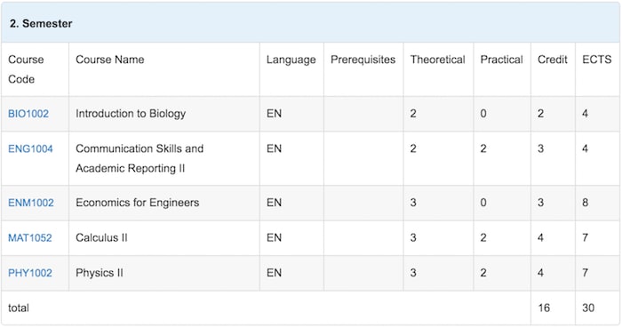Select the Introduction to Biology course name
Screen dimensions: 622x328
(131, 114)
